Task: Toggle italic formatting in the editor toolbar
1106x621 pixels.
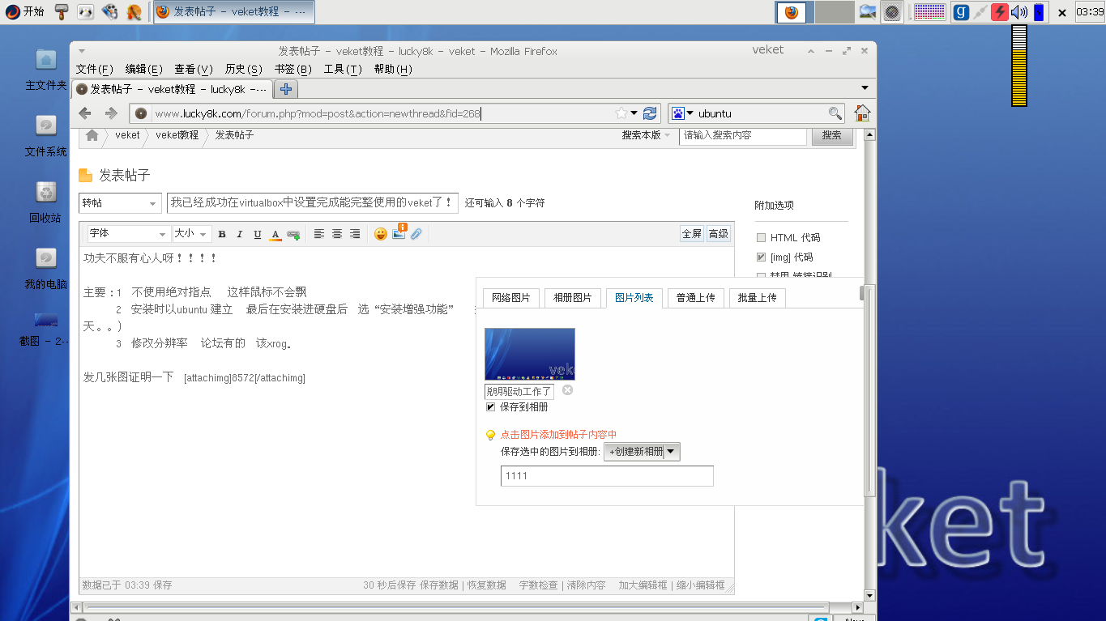Action: (x=240, y=234)
